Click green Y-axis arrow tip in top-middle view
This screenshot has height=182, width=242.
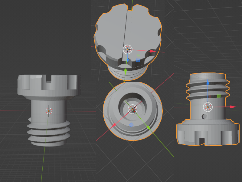click(x=126, y=72)
